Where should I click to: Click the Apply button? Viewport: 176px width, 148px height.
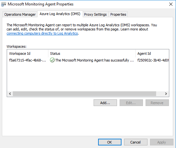[162, 142]
